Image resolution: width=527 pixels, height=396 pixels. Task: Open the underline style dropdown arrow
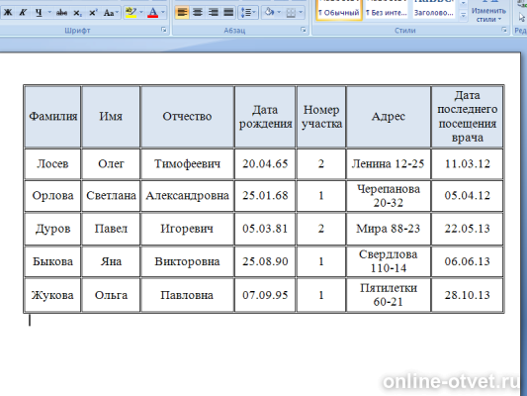pos(49,13)
